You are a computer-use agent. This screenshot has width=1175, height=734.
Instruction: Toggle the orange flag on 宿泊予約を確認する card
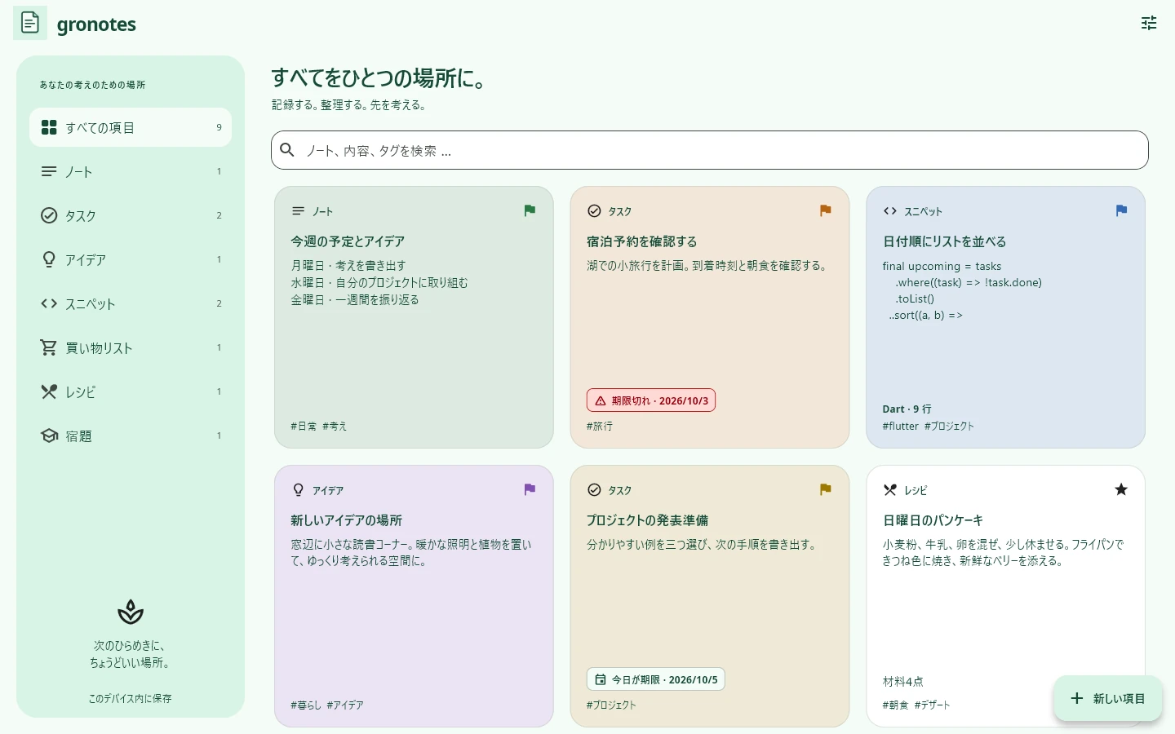point(825,210)
